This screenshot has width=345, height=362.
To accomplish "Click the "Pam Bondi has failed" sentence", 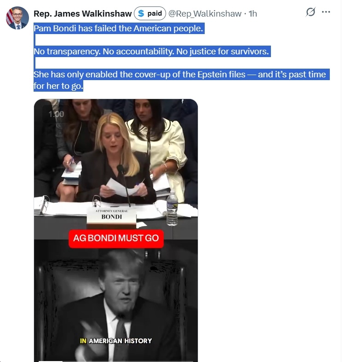I will click(118, 29).
